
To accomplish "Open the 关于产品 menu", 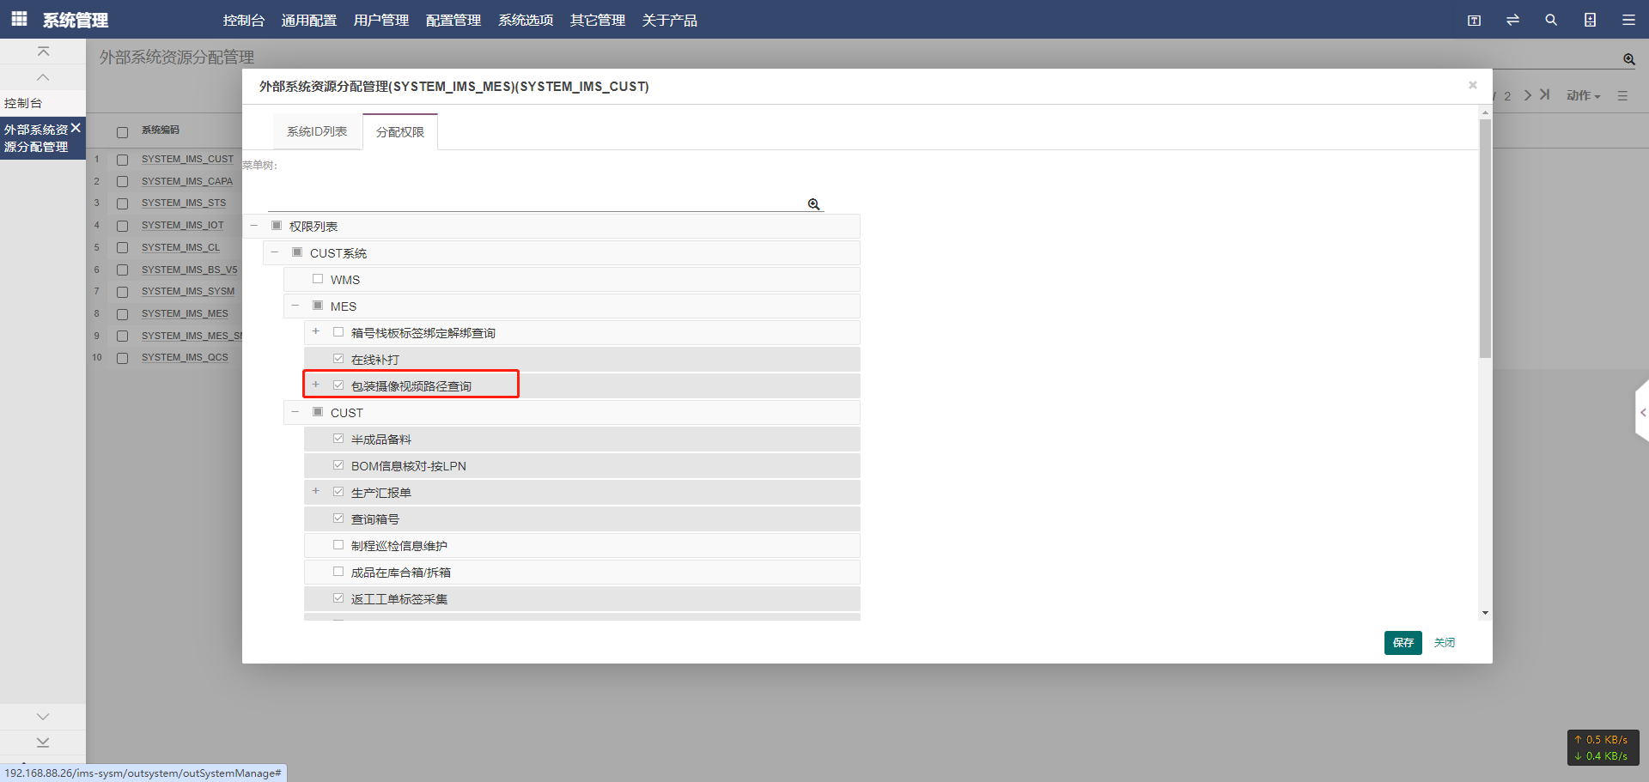I will pos(670,20).
